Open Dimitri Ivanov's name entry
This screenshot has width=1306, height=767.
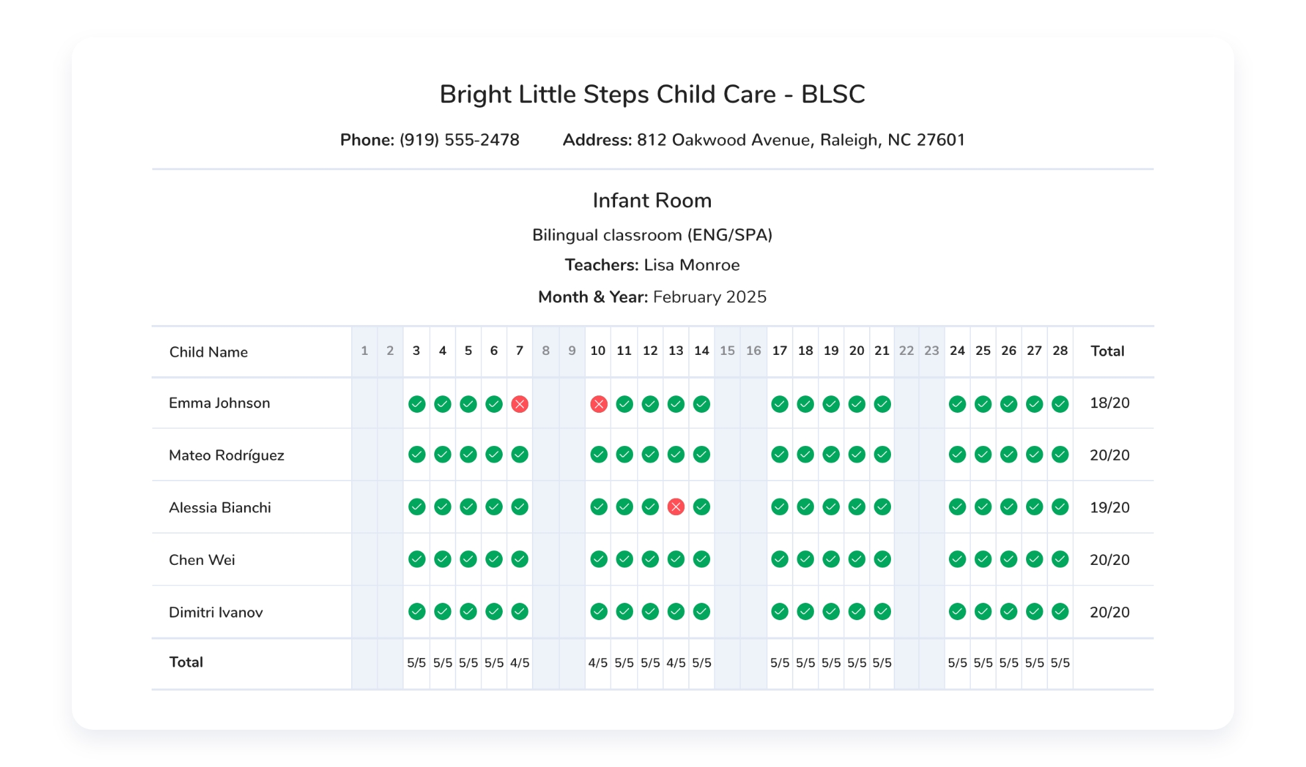pyautogui.click(x=215, y=613)
